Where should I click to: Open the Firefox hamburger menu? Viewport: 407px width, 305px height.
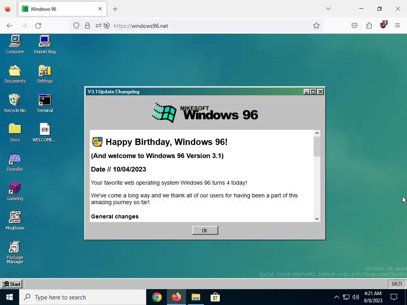pos(397,26)
